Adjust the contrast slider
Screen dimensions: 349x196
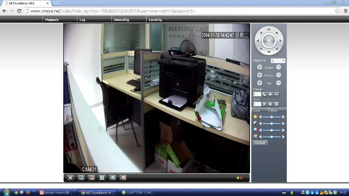click(272, 124)
